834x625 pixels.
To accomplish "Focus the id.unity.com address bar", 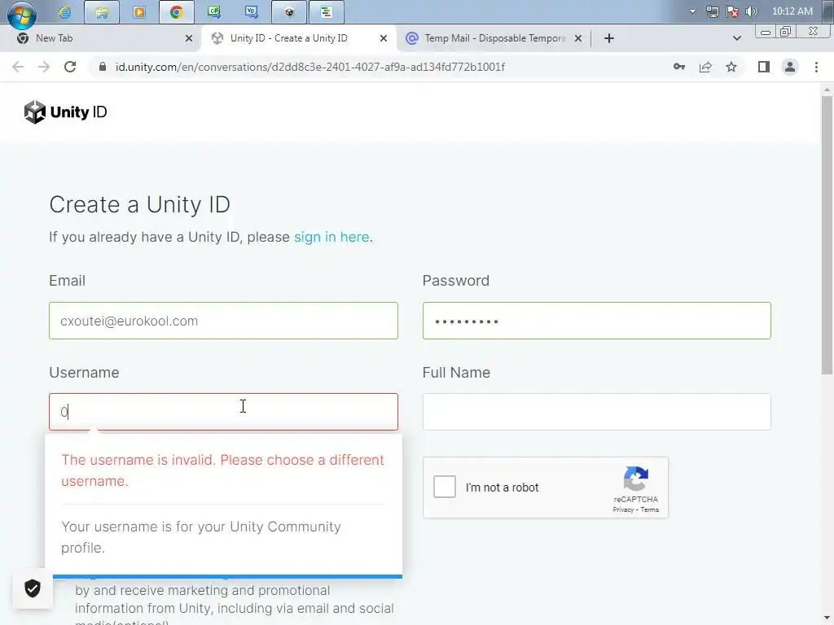I will click(310, 67).
